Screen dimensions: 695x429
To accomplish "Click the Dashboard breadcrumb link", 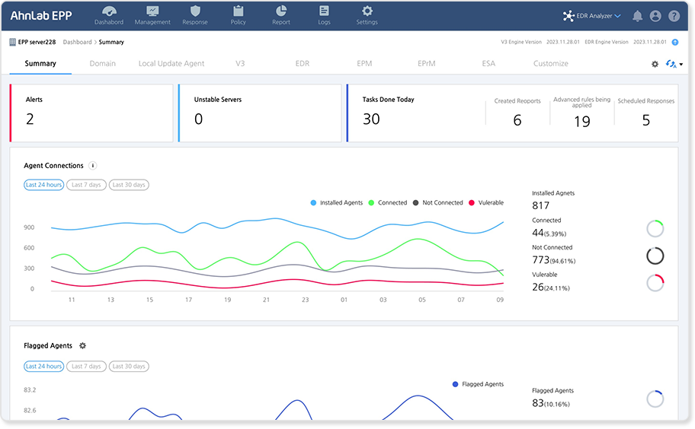I will 78,43.
